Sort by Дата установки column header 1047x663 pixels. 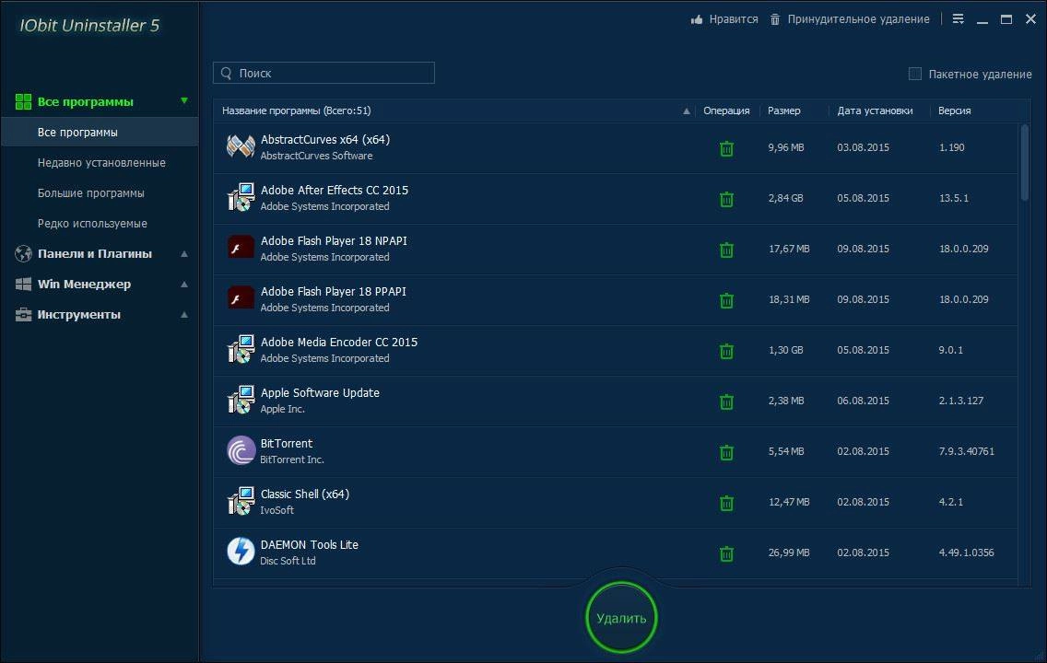[x=875, y=110]
